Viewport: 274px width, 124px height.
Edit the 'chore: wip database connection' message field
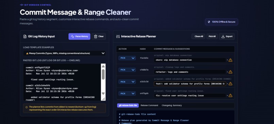(x=190, y=60)
